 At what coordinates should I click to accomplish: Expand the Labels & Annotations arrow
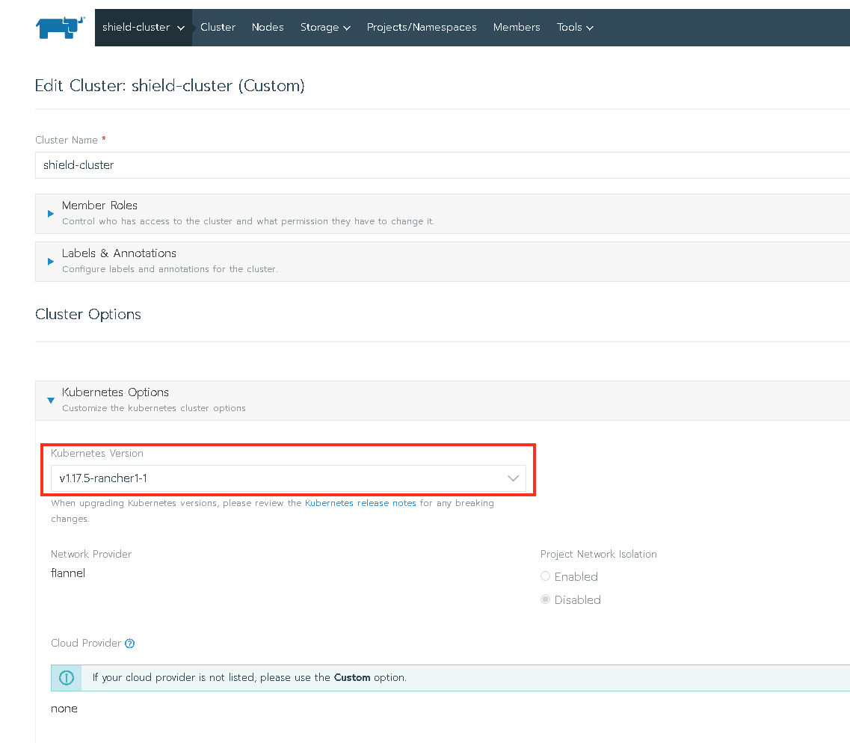50,261
